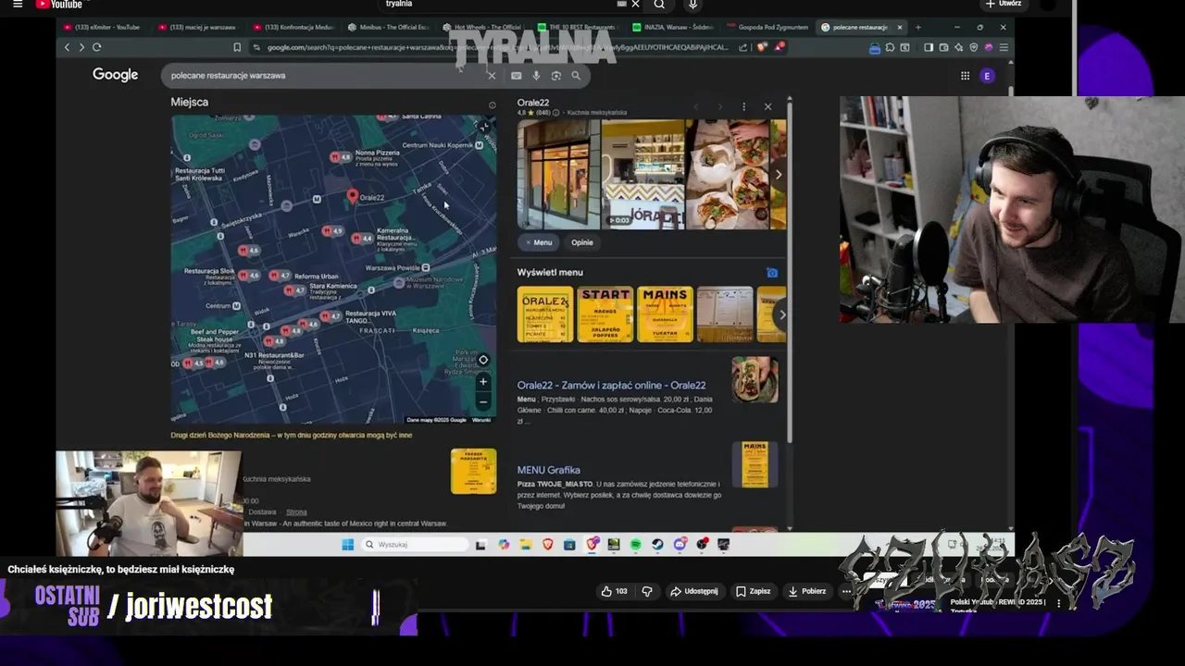Viewport: 1185px width, 666px height.
Task: Switch to the Gospoda Pod Zygmuntem tab
Action: pyautogui.click(x=767, y=28)
